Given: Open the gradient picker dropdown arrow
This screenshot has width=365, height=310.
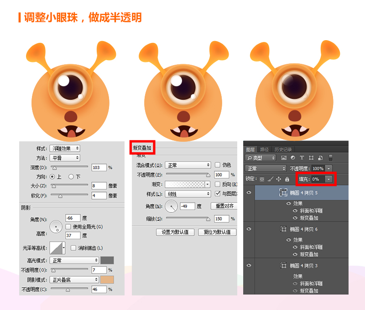Looking at the screenshot, I should point(208,185).
